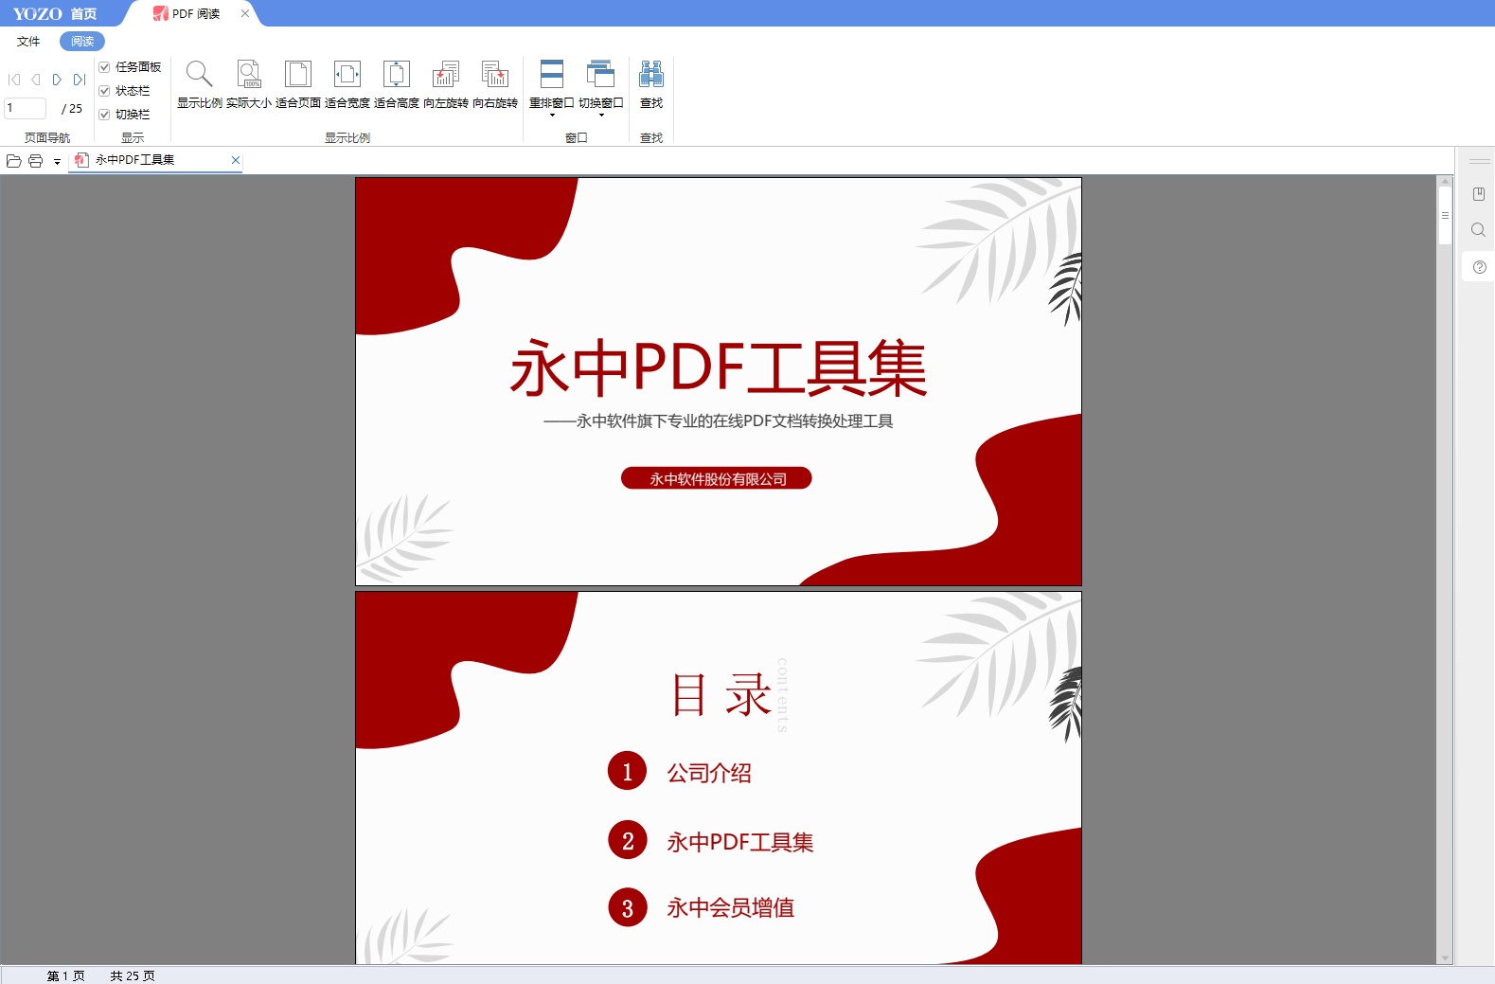The image size is (1495, 984).
Task: Expand the rearrange windows (重排窗口) dropdown
Action: (x=552, y=115)
